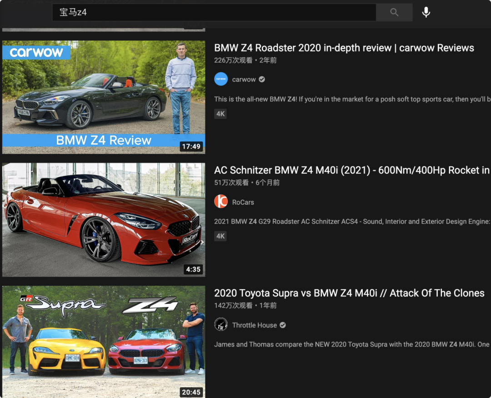The height and width of the screenshot is (398, 491).
Task: Click Throttle House verified checkmark badge
Action: click(x=283, y=325)
